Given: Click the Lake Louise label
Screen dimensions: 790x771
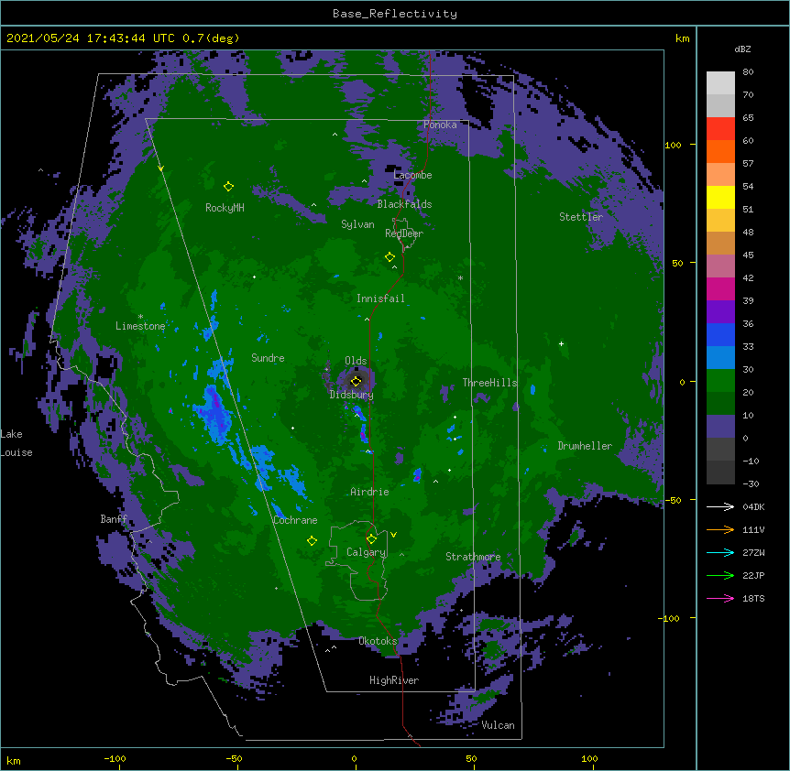Looking at the screenshot, I should click(16, 443).
